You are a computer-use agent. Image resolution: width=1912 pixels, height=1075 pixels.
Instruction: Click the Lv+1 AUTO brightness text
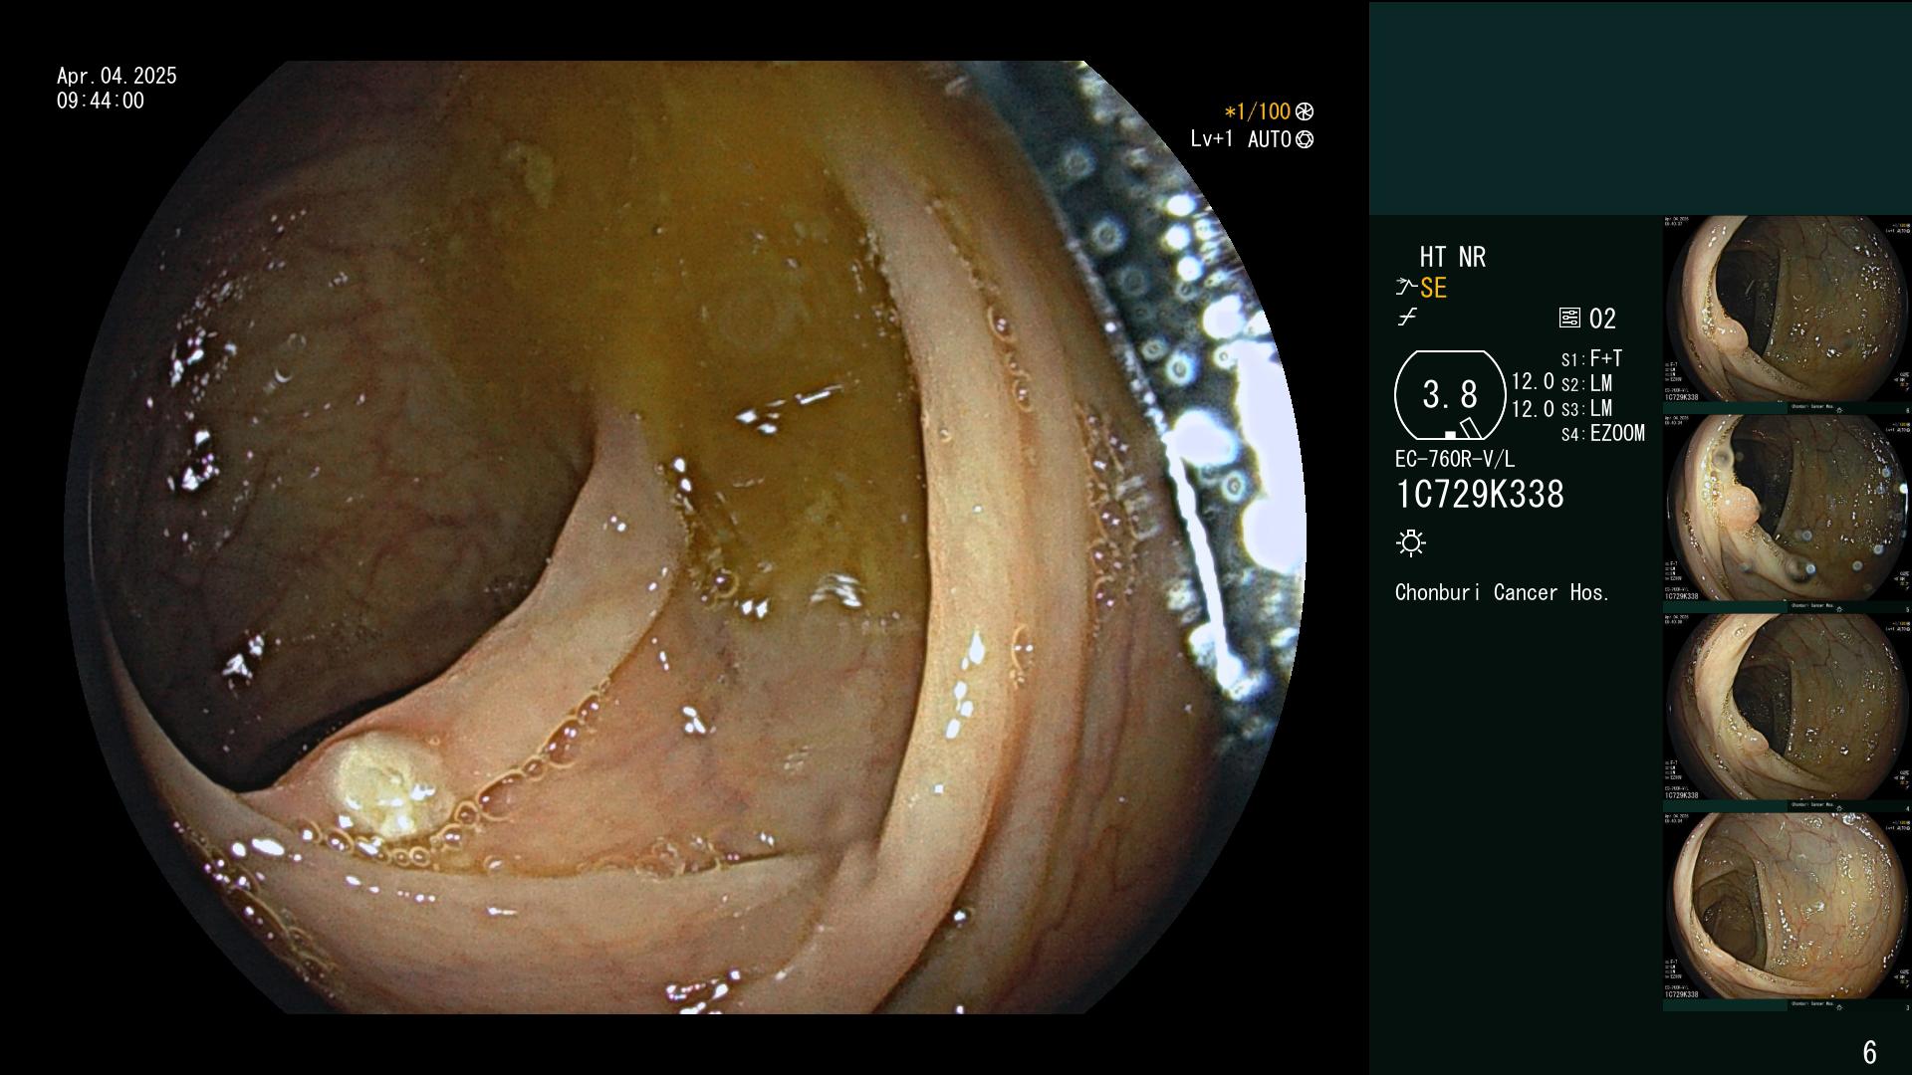pyautogui.click(x=1241, y=139)
